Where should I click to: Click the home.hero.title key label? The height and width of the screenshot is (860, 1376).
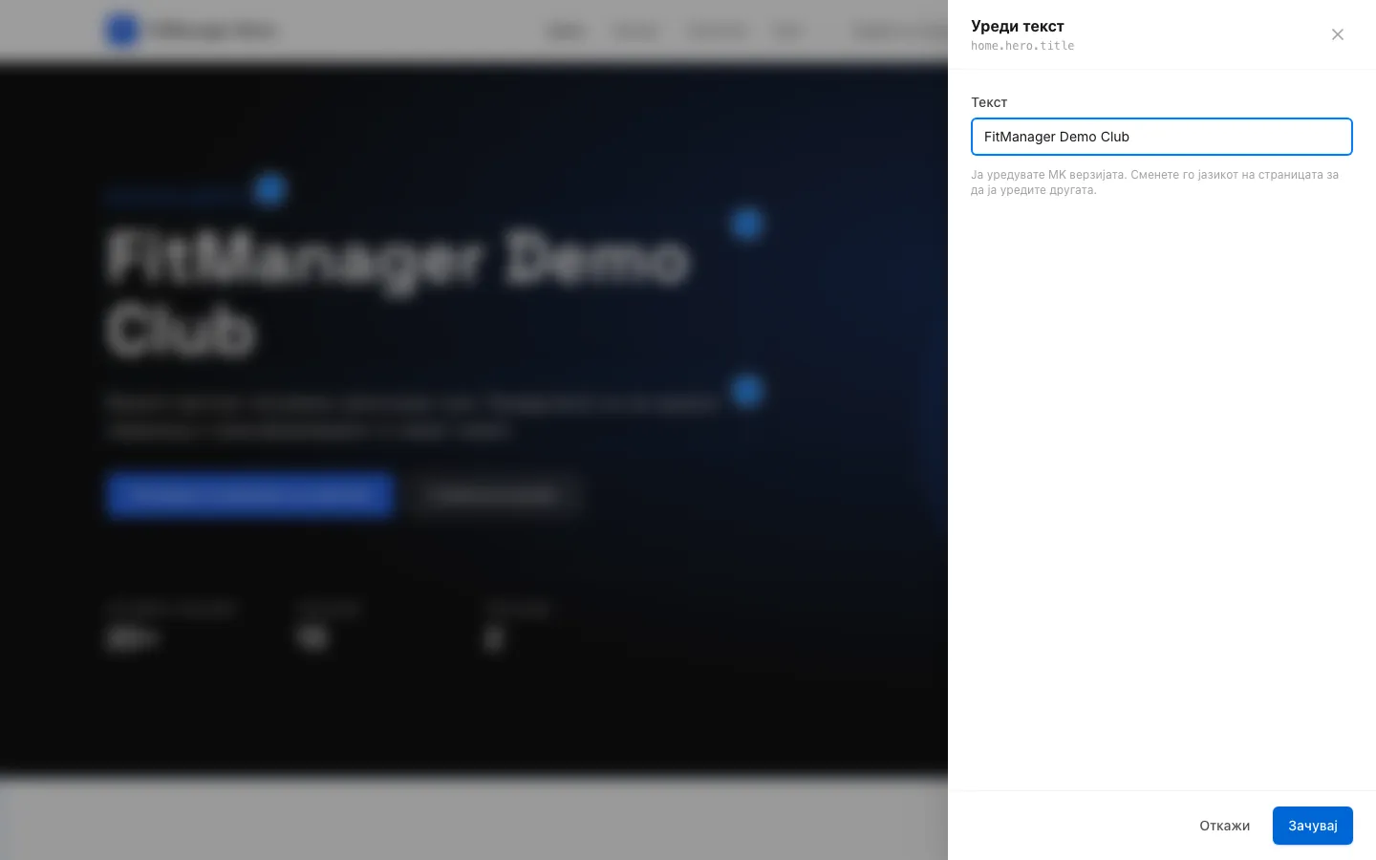1022,46
